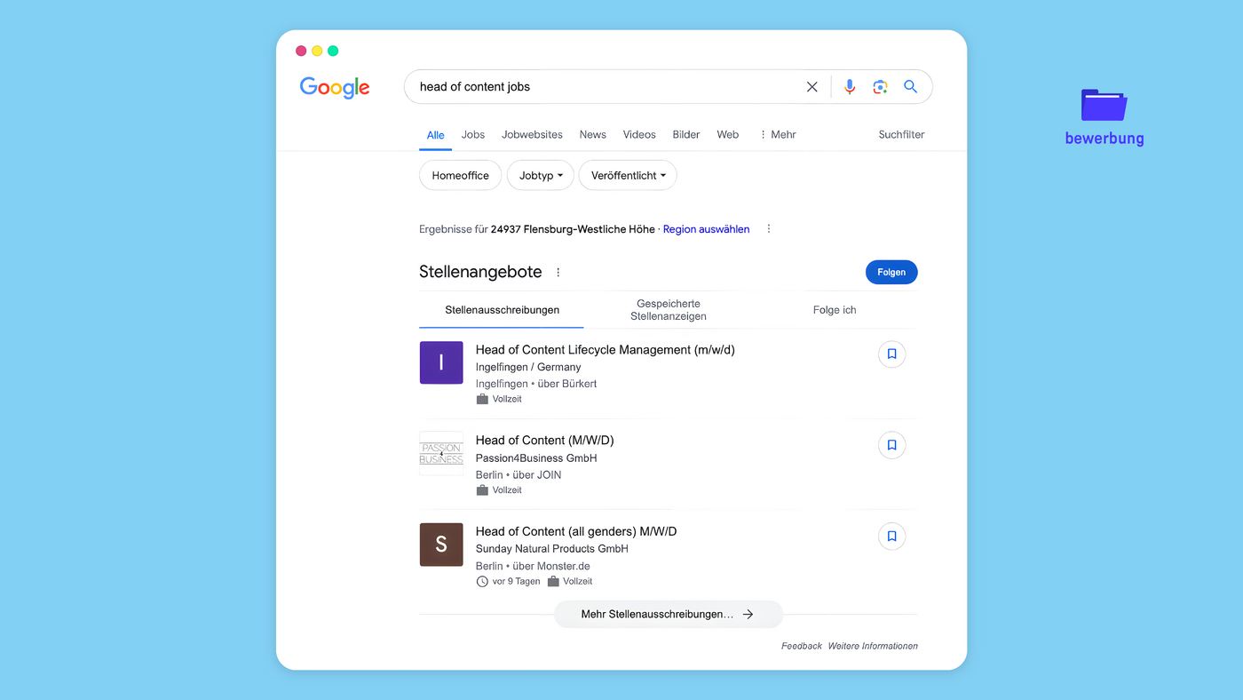Click the Feedback link
1243x700 pixels.
802,646
